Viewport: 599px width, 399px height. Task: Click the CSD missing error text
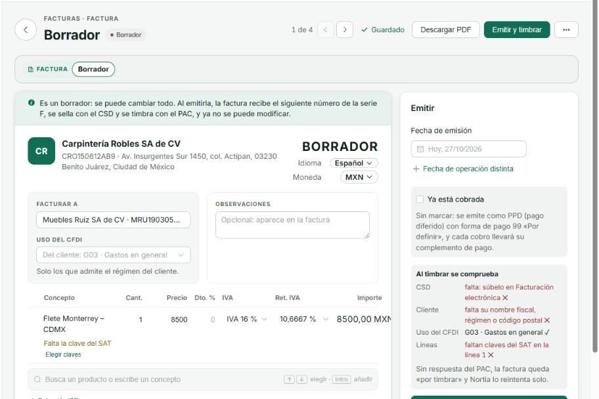(509, 292)
